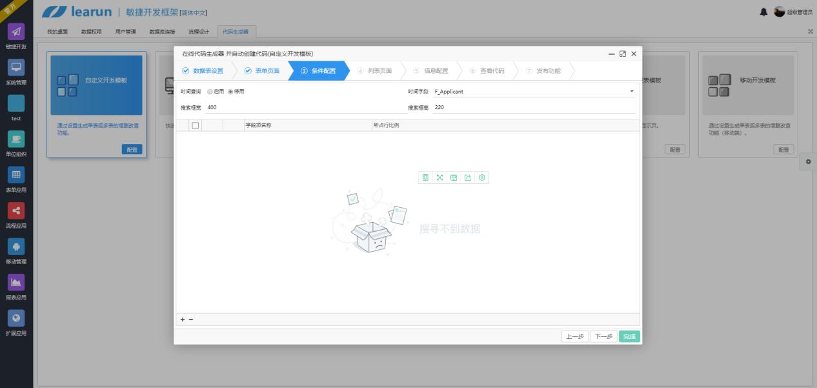Click the green gear settings icon
The height and width of the screenshot is (388, 817).
(481, 177)
